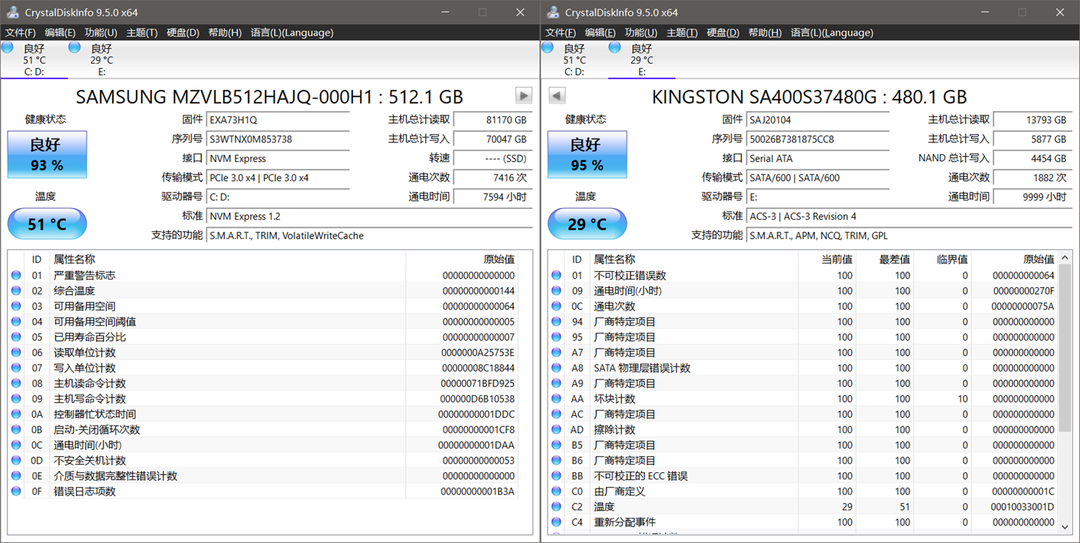The image size is (1080, 543).
Task: Click next disk arrow in Samsung window
Action: (x=523, y=96)
